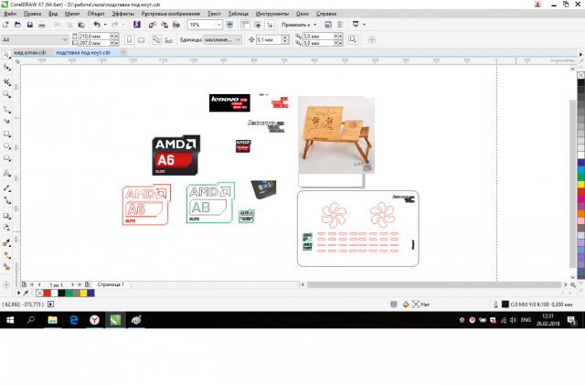Increase nudge distance with spinner
The image size is (585, 385).
[x=285, y=37]
